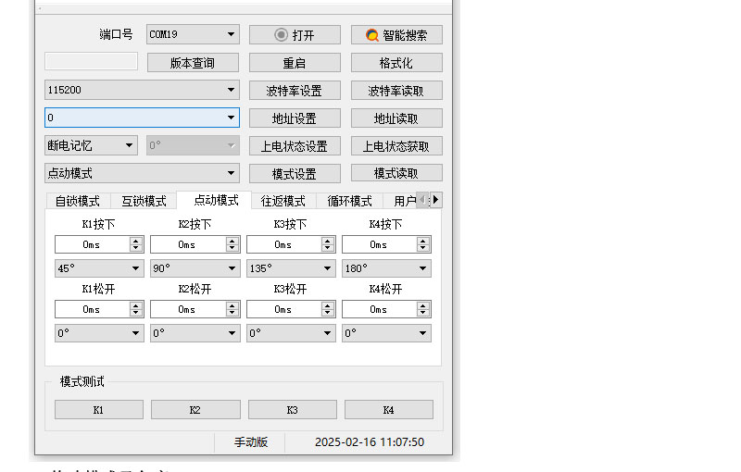Click the 上电状态设置 button

(x=295, y=146)
